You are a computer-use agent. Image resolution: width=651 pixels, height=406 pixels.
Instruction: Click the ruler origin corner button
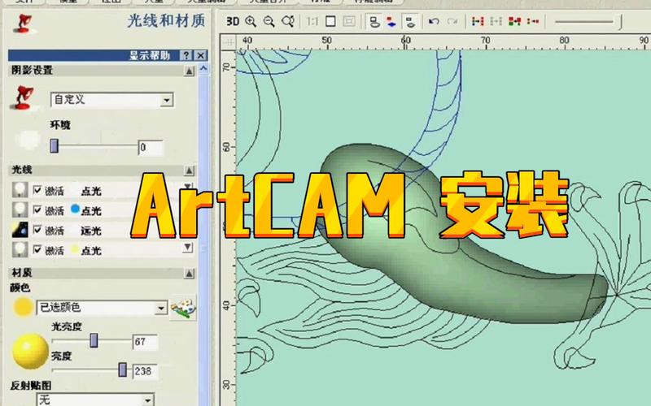(228, 42)
